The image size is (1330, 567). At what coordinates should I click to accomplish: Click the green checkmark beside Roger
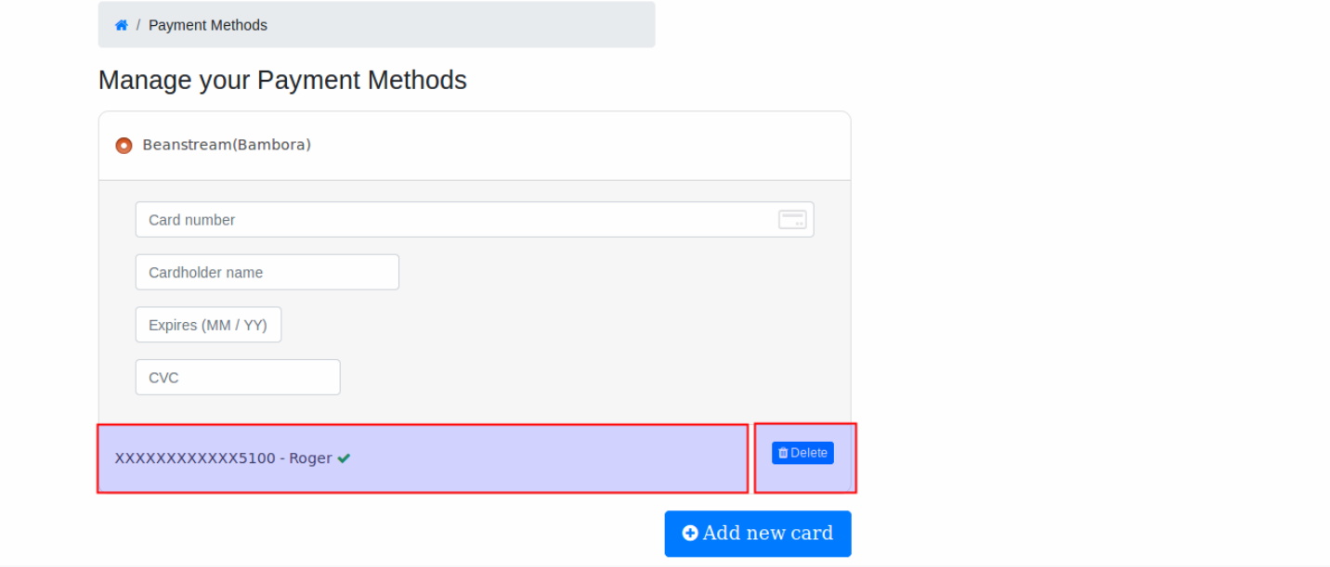tap(344, 458)
